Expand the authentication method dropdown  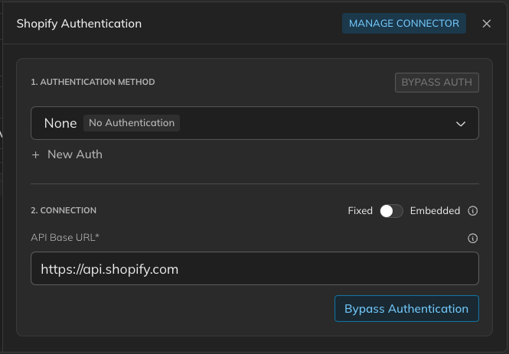(254, 123)
